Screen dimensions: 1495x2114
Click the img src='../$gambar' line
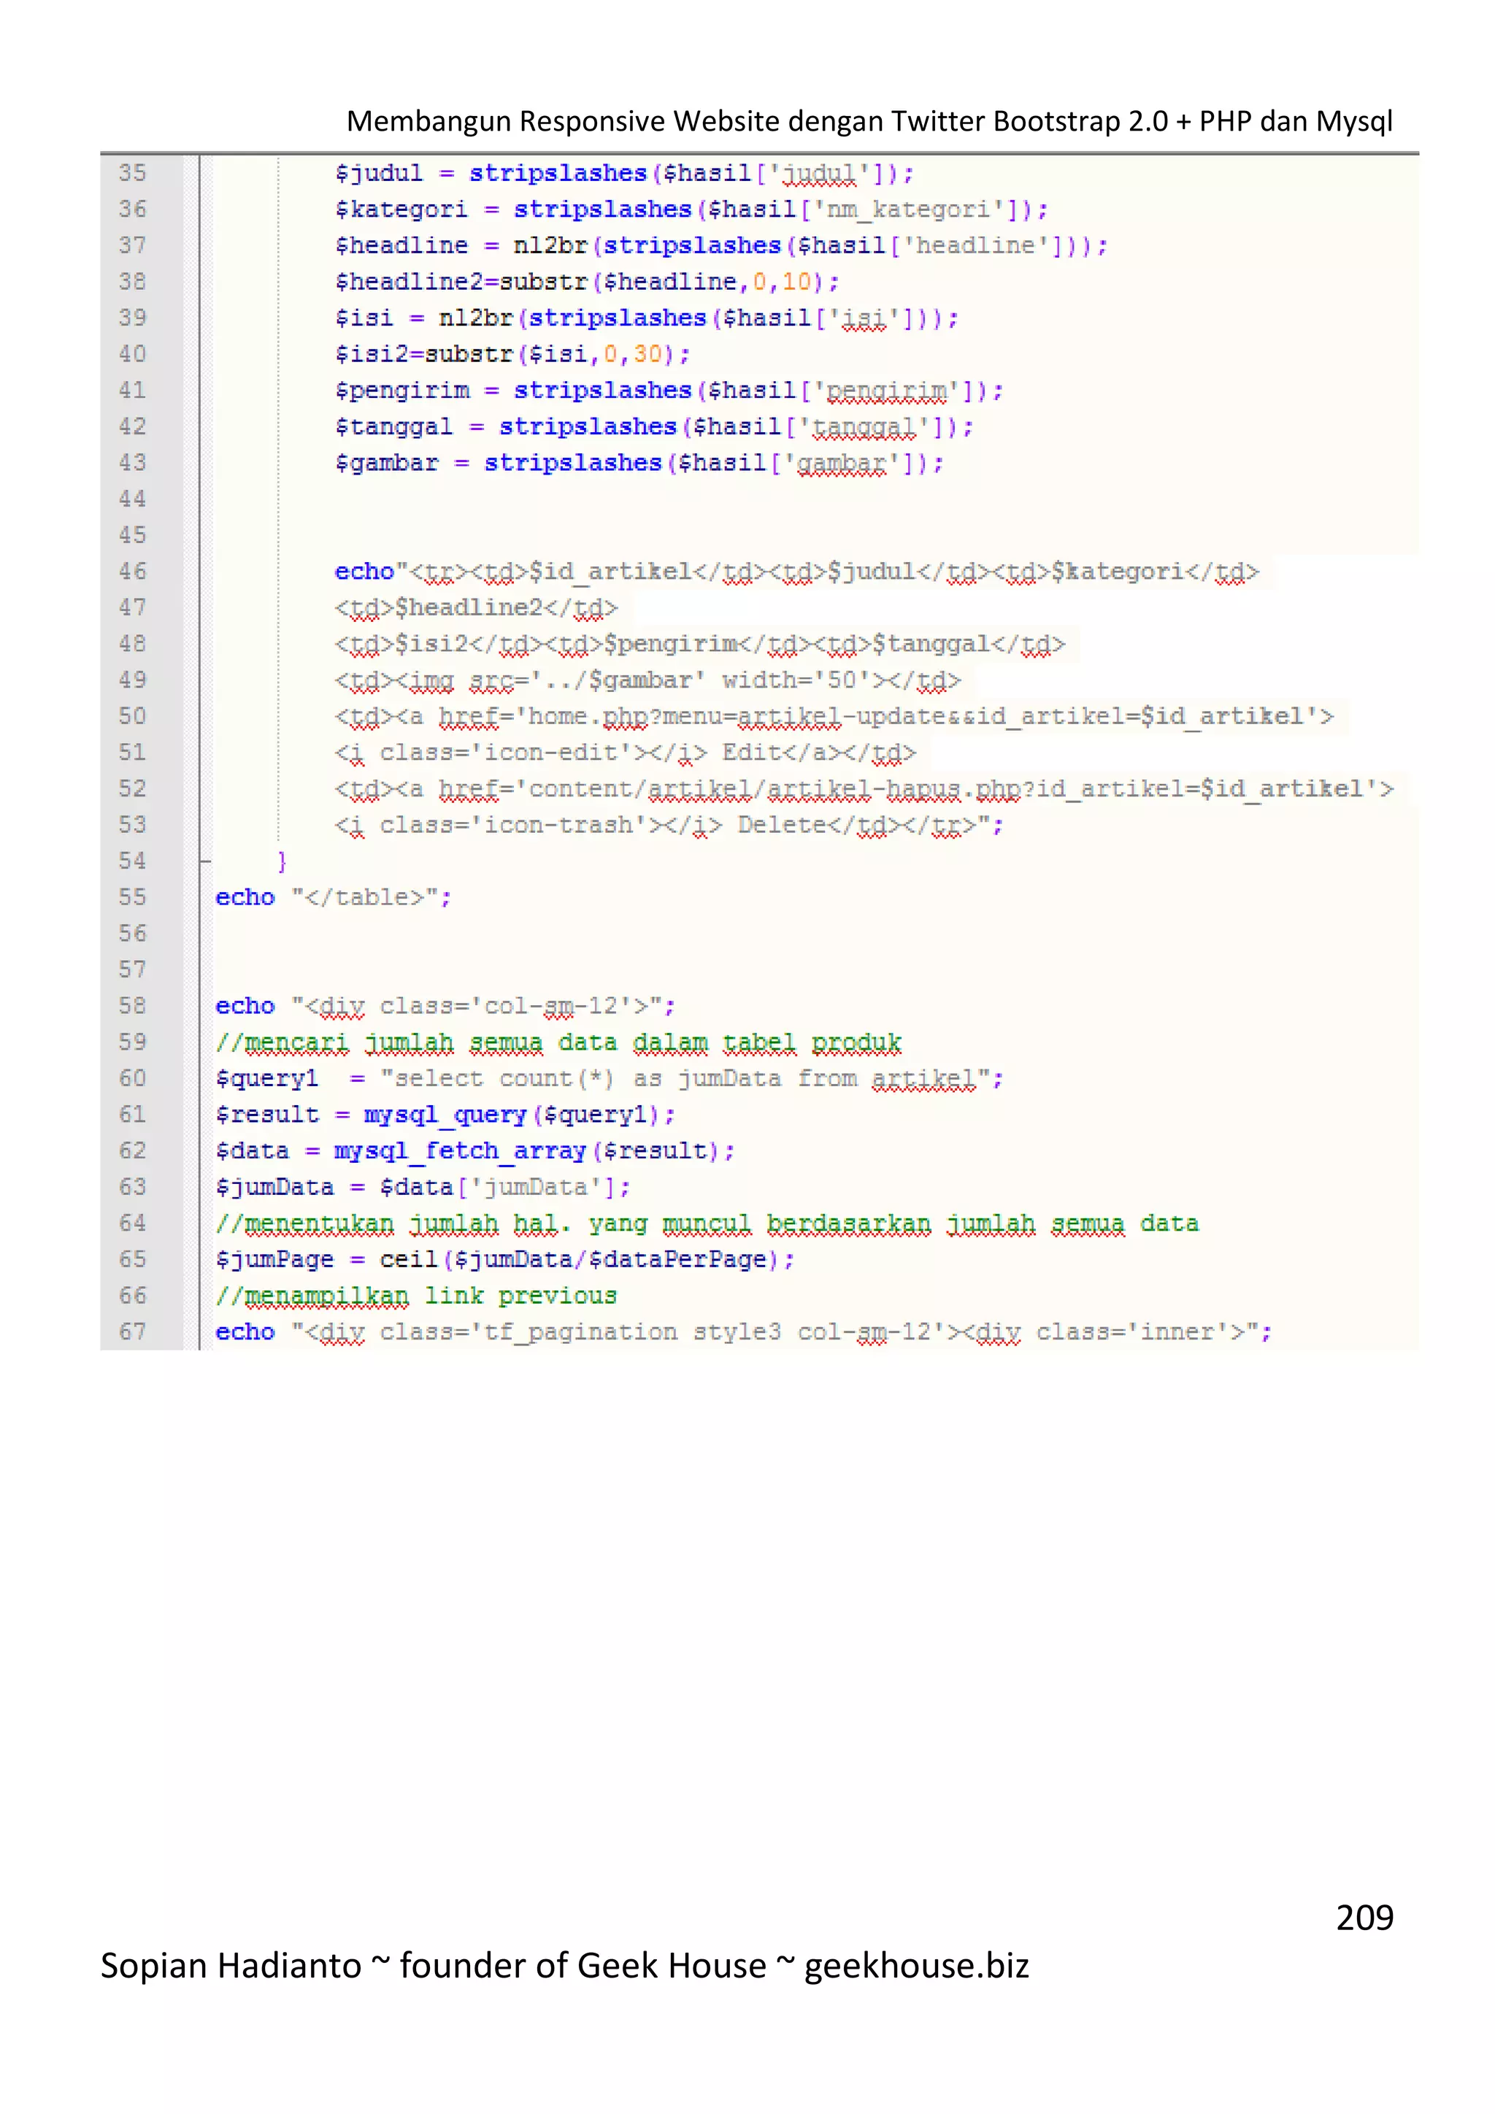pyautogui.click(x=648, y=681)
